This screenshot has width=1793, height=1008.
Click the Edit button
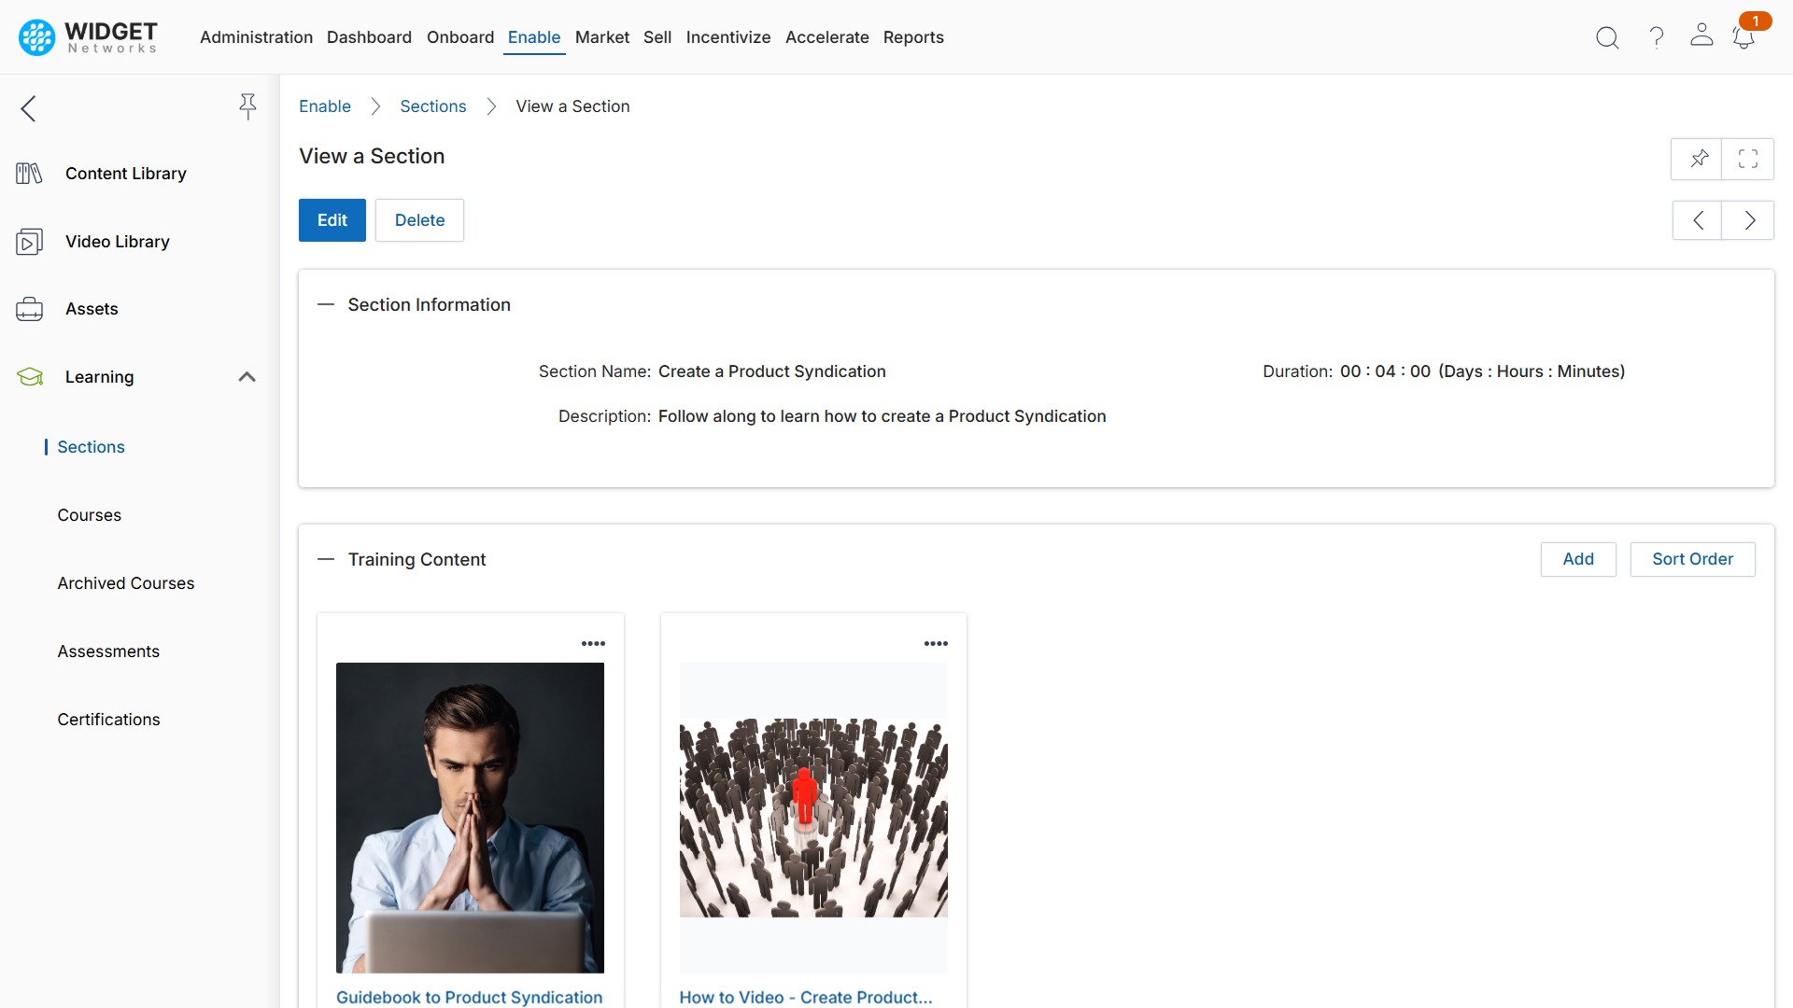332,220
